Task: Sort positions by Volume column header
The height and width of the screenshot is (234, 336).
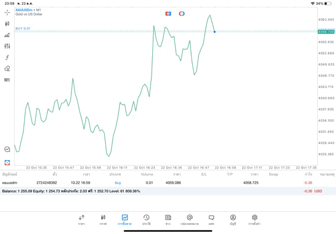Action: click(147, 174)
